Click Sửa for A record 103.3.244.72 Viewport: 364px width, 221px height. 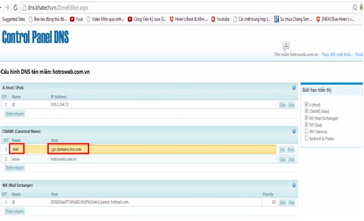(282, 105)
